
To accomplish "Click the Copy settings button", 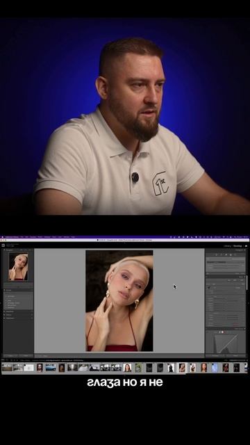I will (10, 355).
